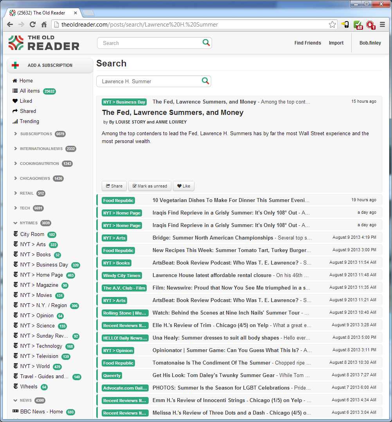The image size is (392, 422).
Task: Click the browser forward arrow
Action: pos(21,25)
